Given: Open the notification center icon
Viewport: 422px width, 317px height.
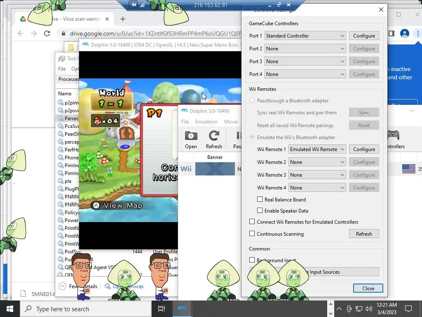Looking at the screenshot, I should [408, 309].
